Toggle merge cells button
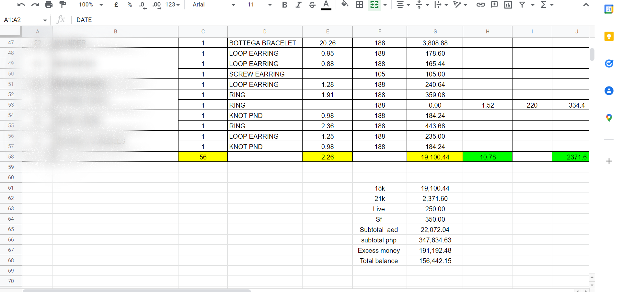Screen dimensions: 622x292 [374, 5]
